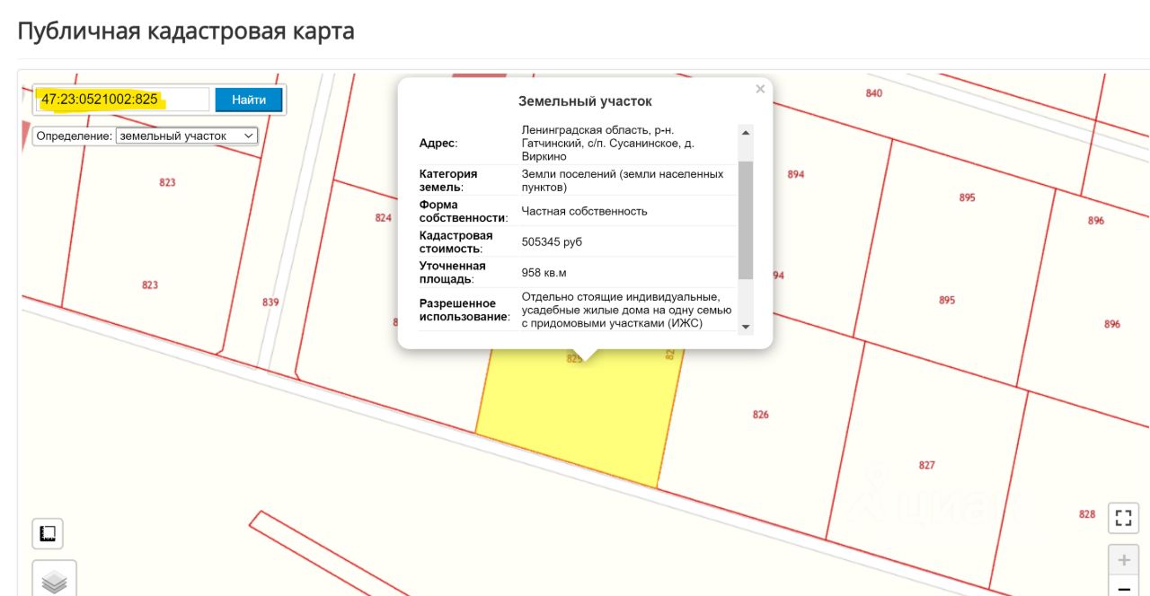Click the popup vertical scrollbar thumb

(x=746, y=220)
